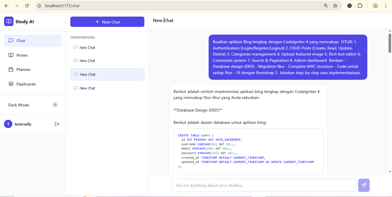
Task: Select the highlighted New Chat conversation
Action: click(x=107, y=74)
